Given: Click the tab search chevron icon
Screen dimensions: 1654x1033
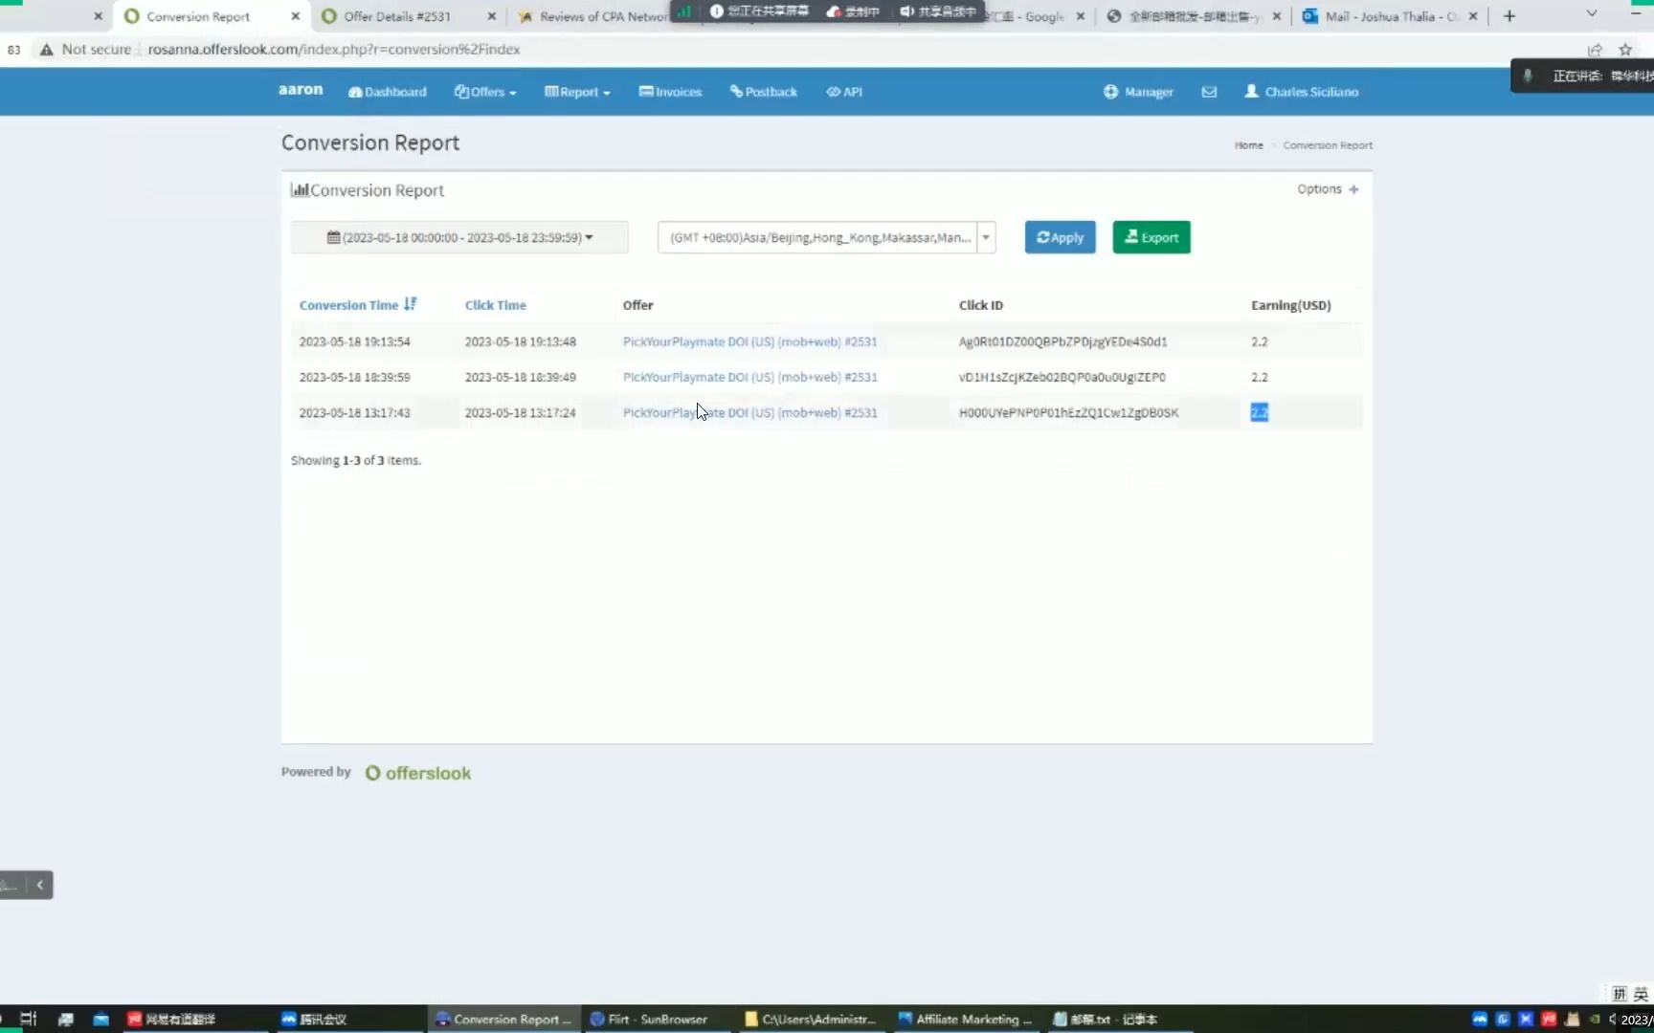Looking at the screenshot, I should [x=1592, y=14].
